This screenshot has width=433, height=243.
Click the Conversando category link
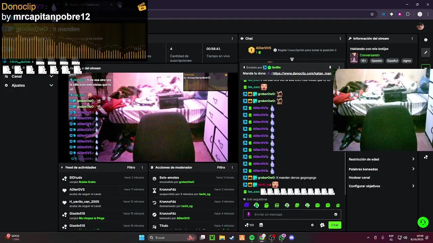click(369, 55)
